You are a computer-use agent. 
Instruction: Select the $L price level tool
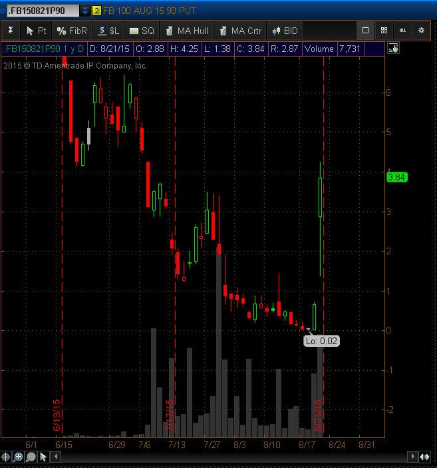coord(108,31)
